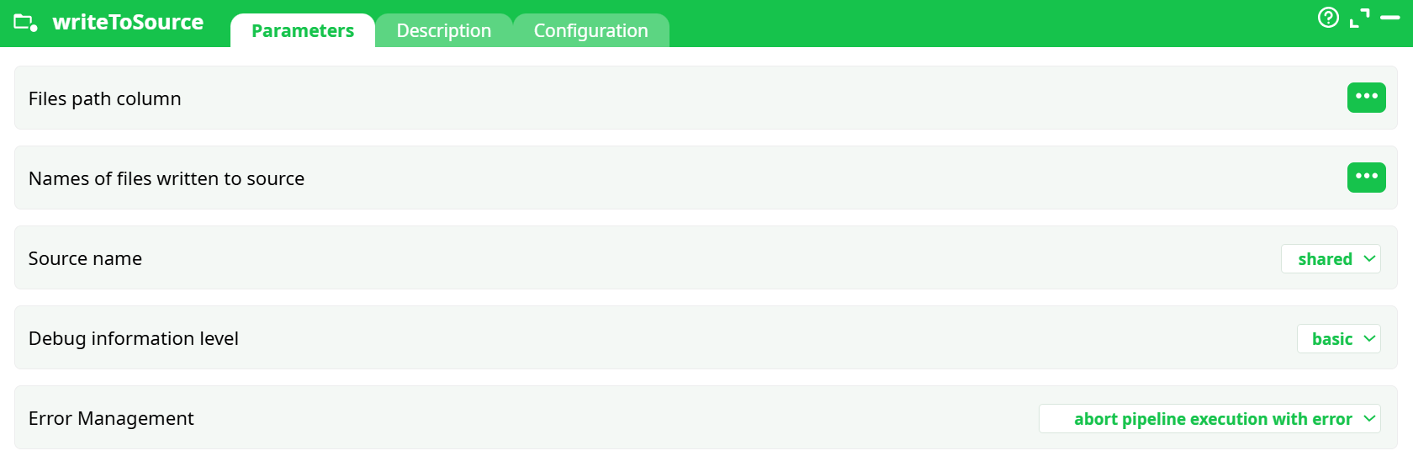1413x456 pixels.
Task: Click the 'Names of files written to source' label
Action: click(x=167, y=179)
